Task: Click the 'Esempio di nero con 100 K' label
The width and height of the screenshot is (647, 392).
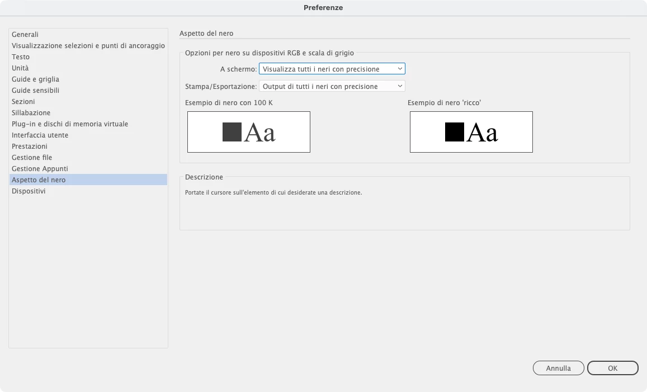Action: (x=229, y=103)
